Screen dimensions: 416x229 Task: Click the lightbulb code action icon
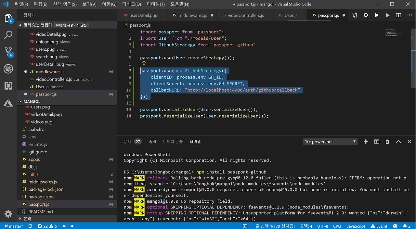[144, 64]
